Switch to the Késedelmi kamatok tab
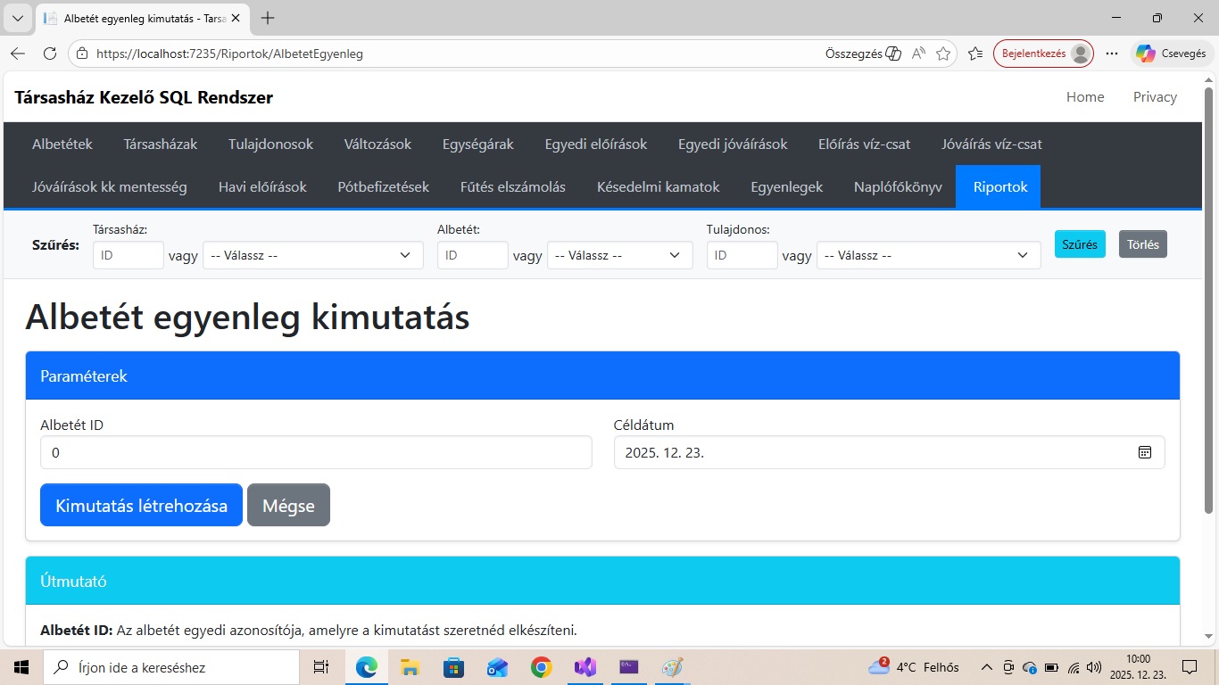 (x=658, y=187)
